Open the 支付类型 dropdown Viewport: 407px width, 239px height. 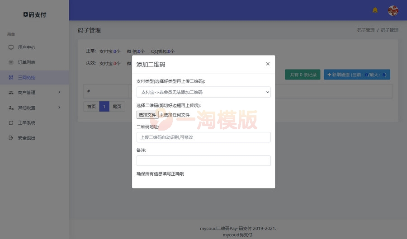pyautogui.click(x=203, y=92)
